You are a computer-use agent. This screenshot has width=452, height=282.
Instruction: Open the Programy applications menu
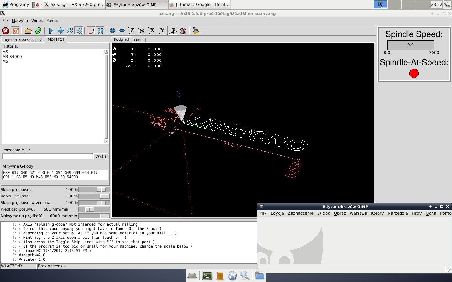pos(16,5)
